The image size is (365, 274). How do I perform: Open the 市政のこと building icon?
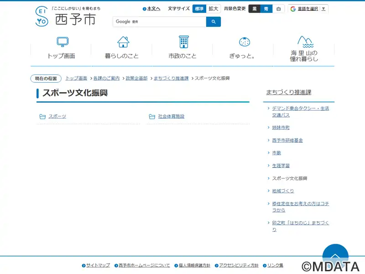coord(183,42)
